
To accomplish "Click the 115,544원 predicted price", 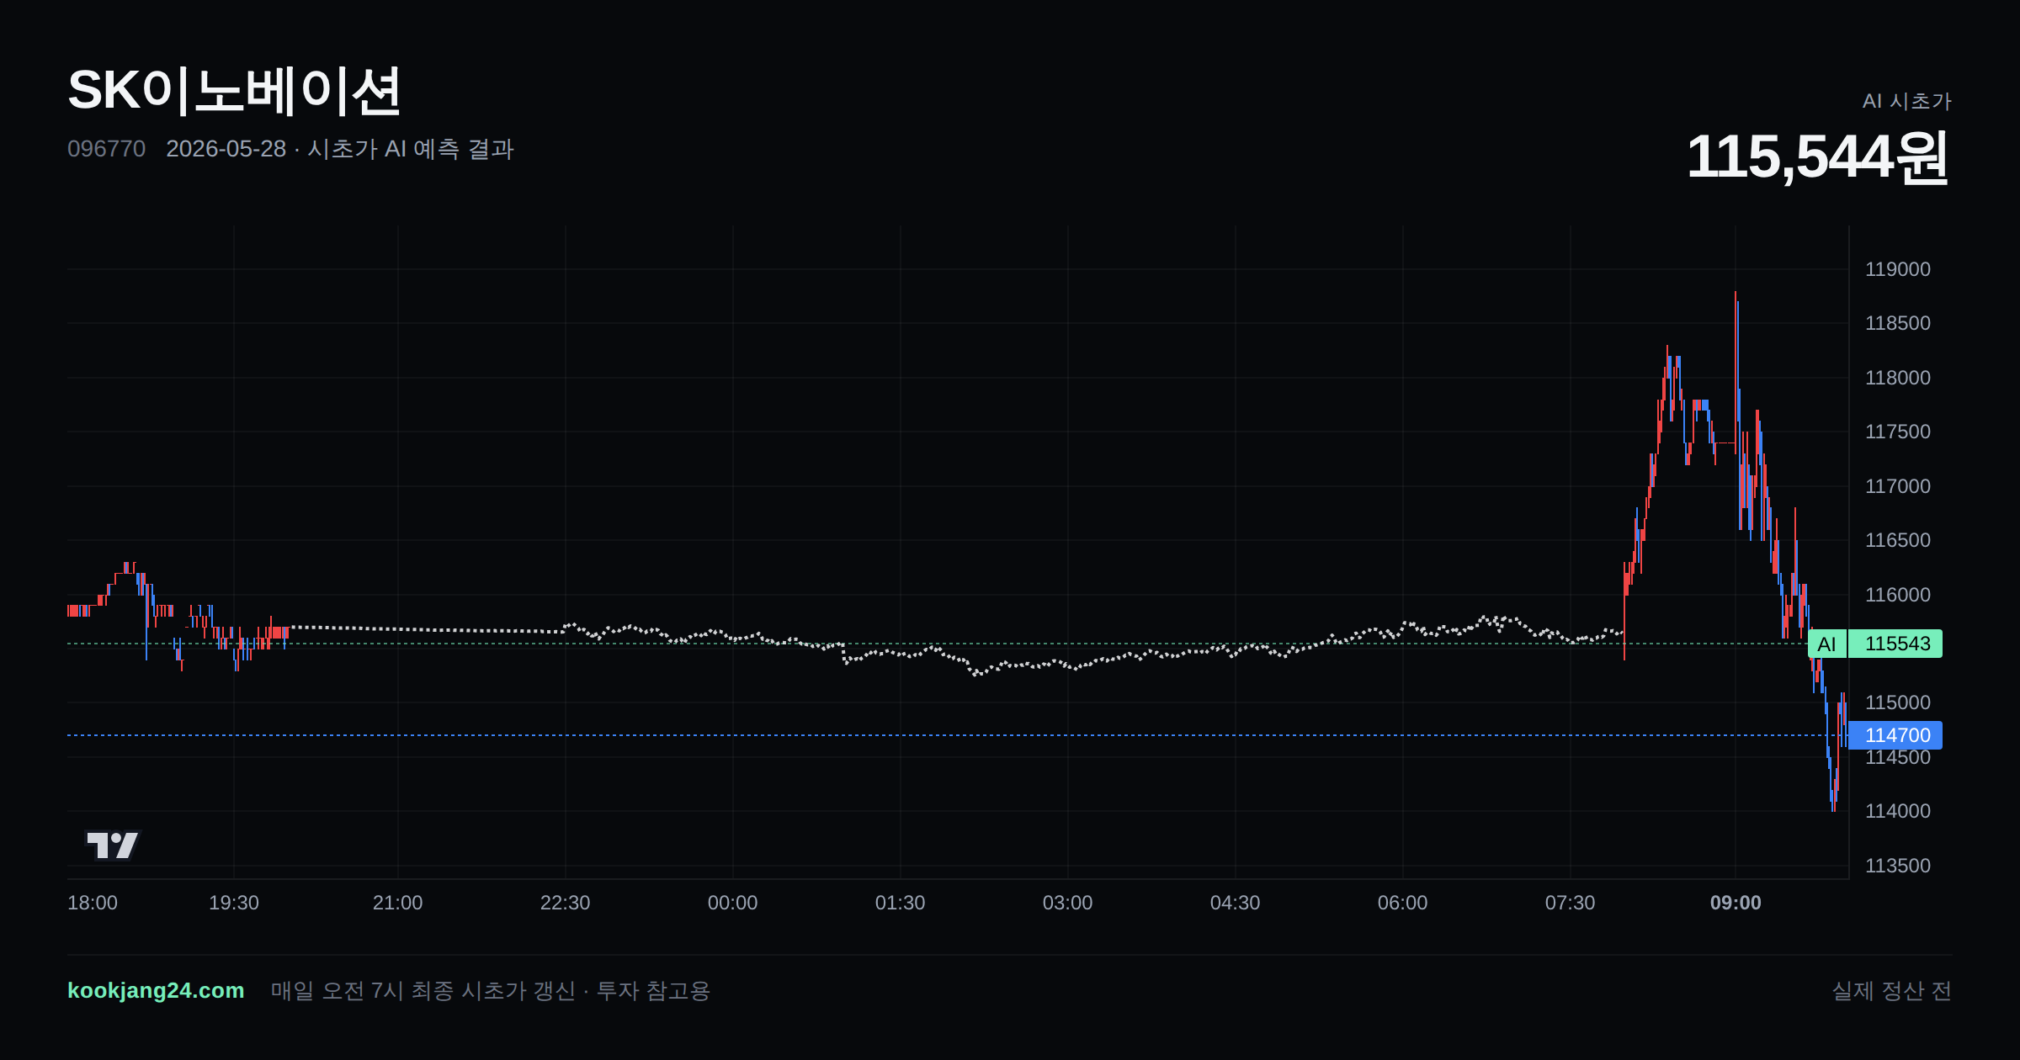I will 1819,156.
